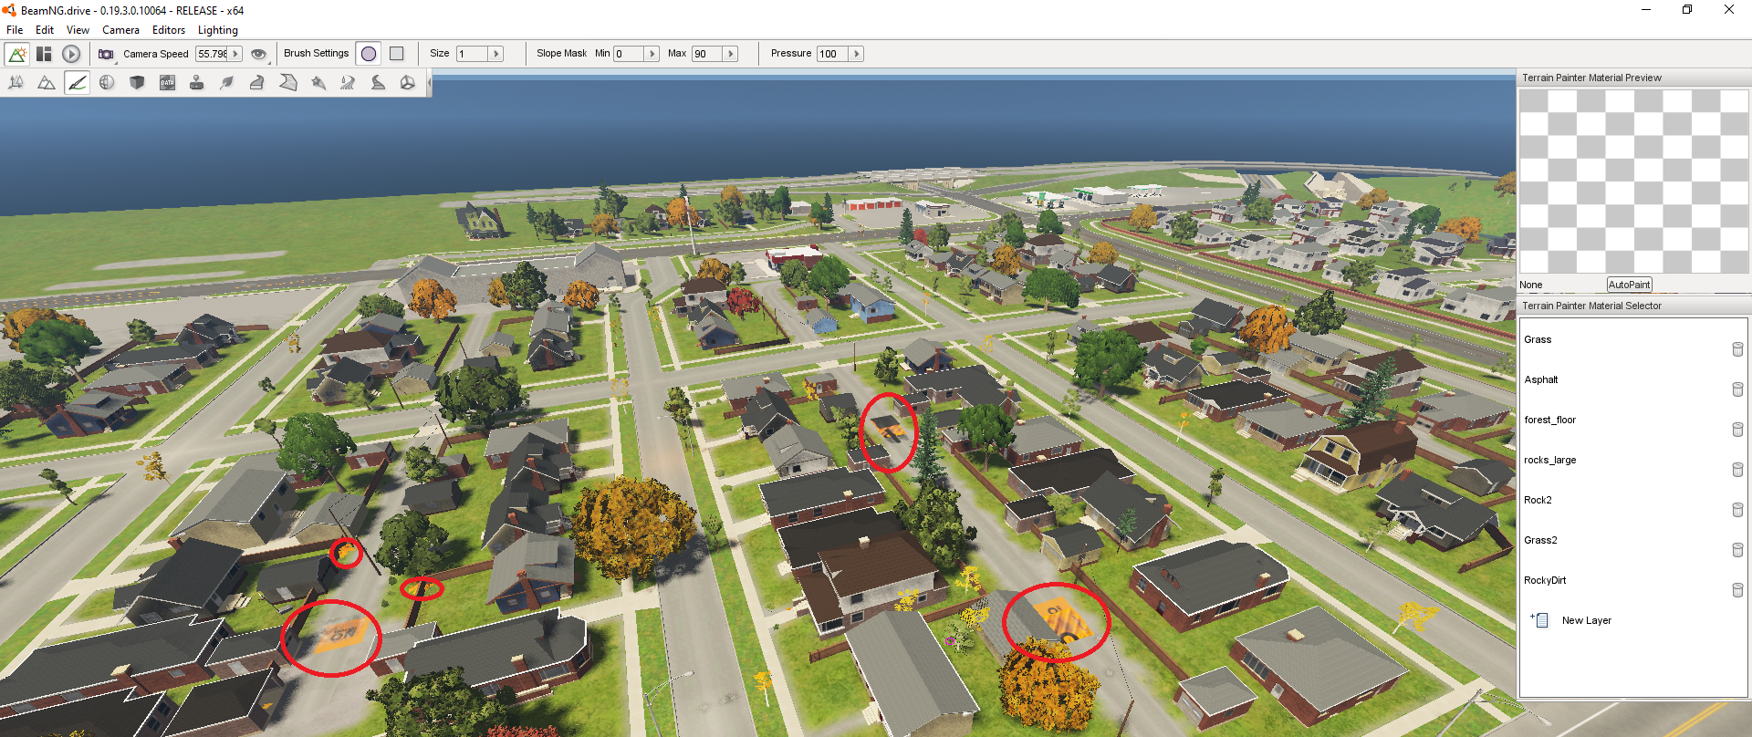This screenshot has height=737, width=1752.
Task: Minimize the BeamNG.drive window
Action: tap(1646, 10)
